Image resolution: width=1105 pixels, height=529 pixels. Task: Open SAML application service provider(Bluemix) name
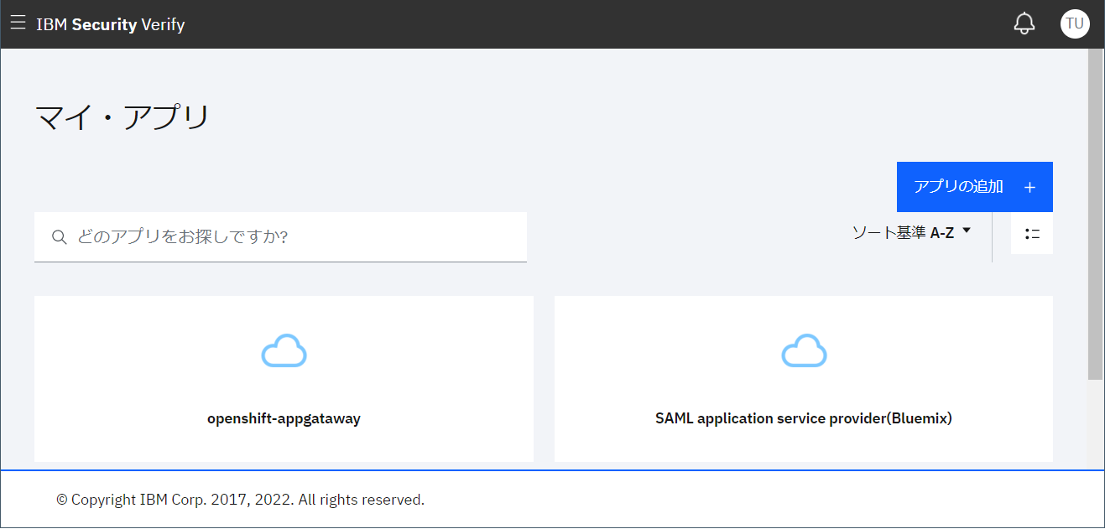804,418
